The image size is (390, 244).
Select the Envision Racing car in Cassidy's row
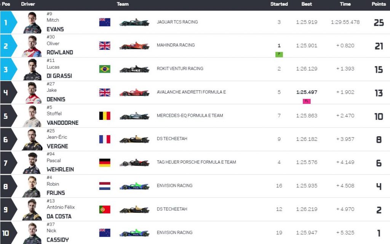[x=134, y=233]
